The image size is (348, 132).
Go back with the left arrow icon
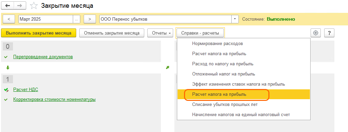click(x=7, y=6)
